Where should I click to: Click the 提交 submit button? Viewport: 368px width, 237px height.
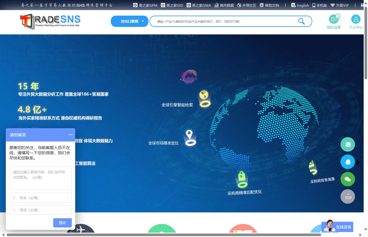(62, 223)
